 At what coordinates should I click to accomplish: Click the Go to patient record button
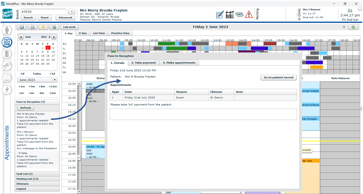pos(278,77)
